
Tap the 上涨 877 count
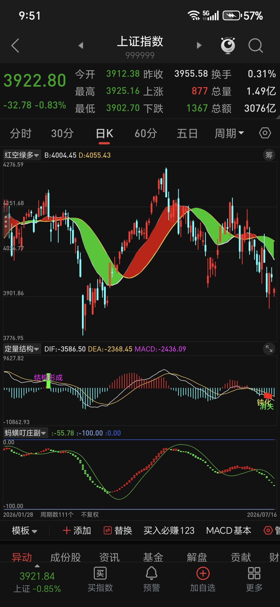tap(200, 91)
